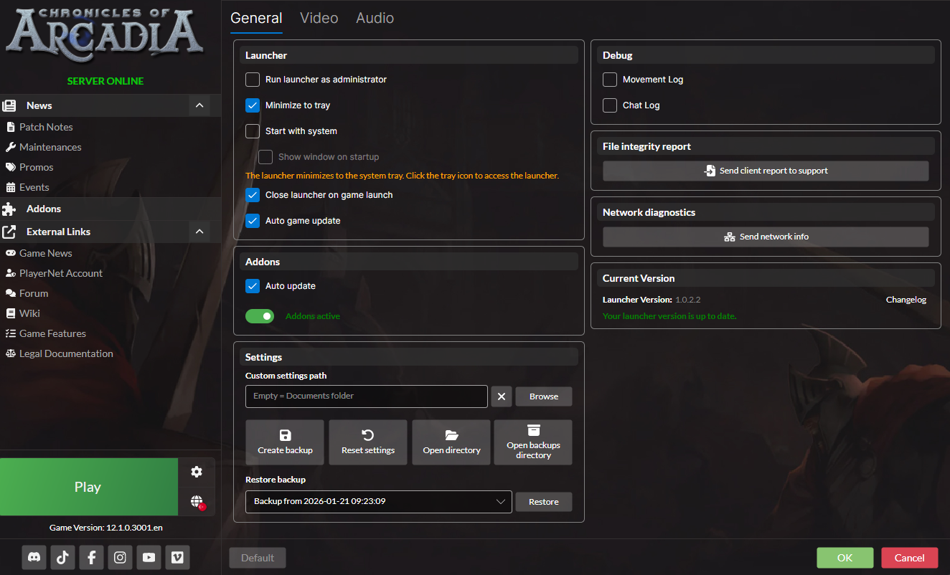Open the TikTok social icon
Screen dimensions: 950x575
[x=62, y=557]
